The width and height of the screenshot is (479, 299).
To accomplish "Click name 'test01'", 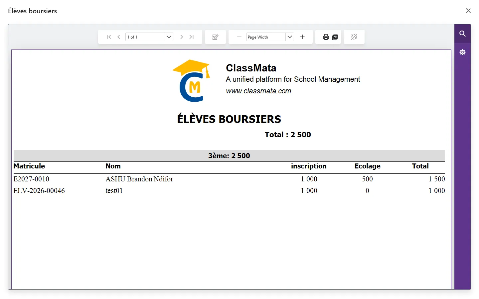I will [x=114, y=191].
